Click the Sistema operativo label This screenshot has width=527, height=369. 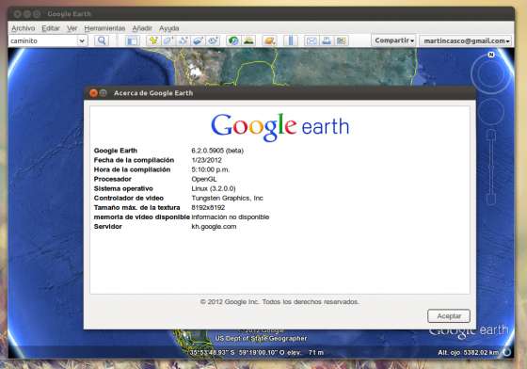[x=123, y=188]
